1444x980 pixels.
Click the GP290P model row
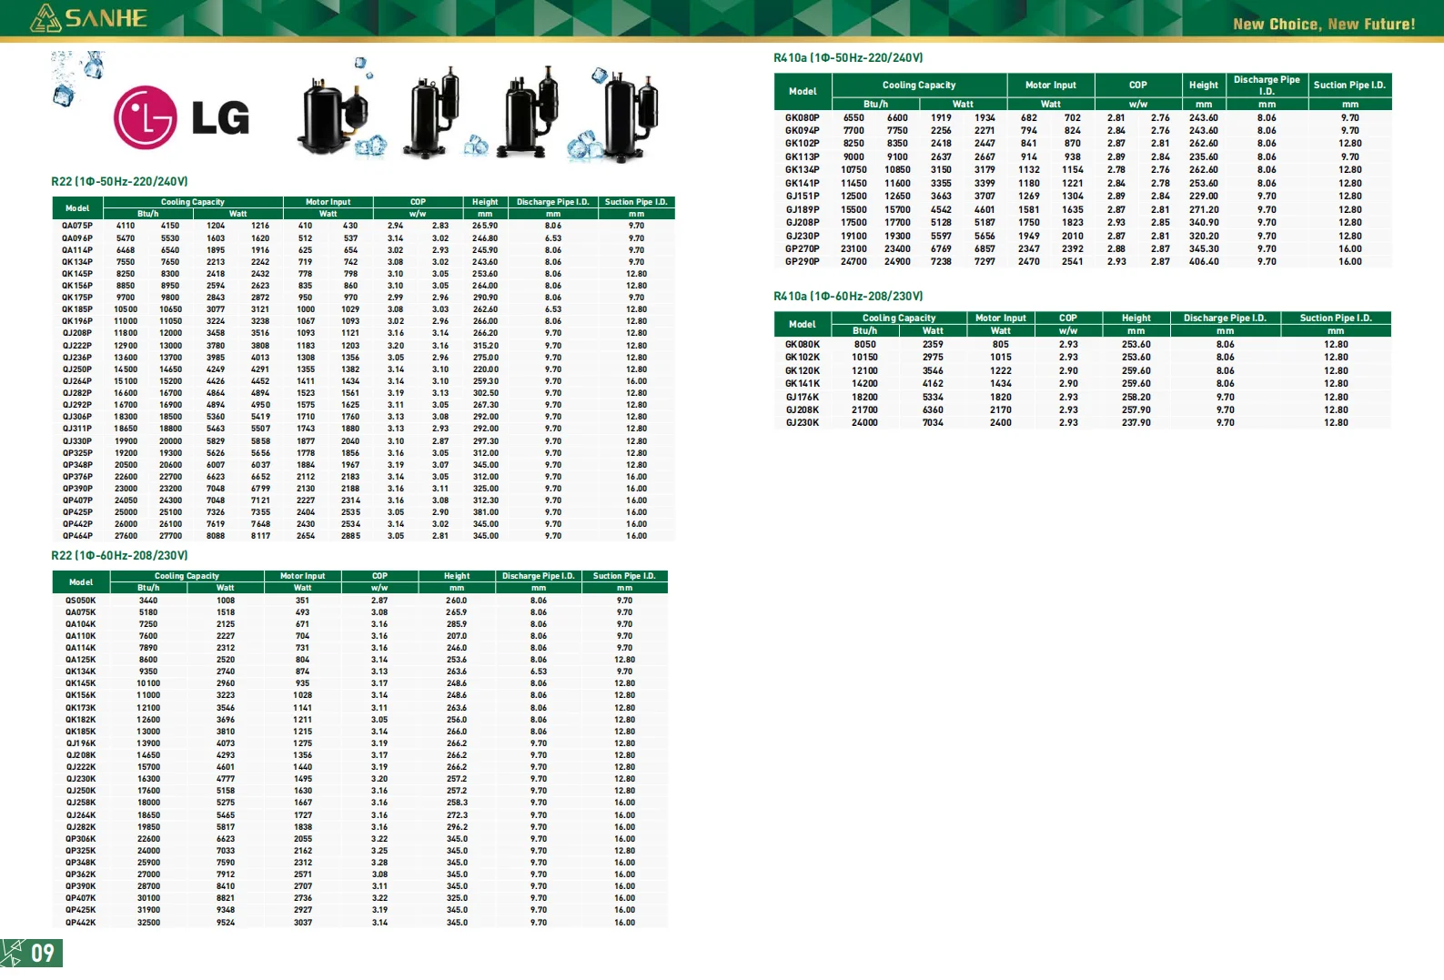click(x=802, y=261)
